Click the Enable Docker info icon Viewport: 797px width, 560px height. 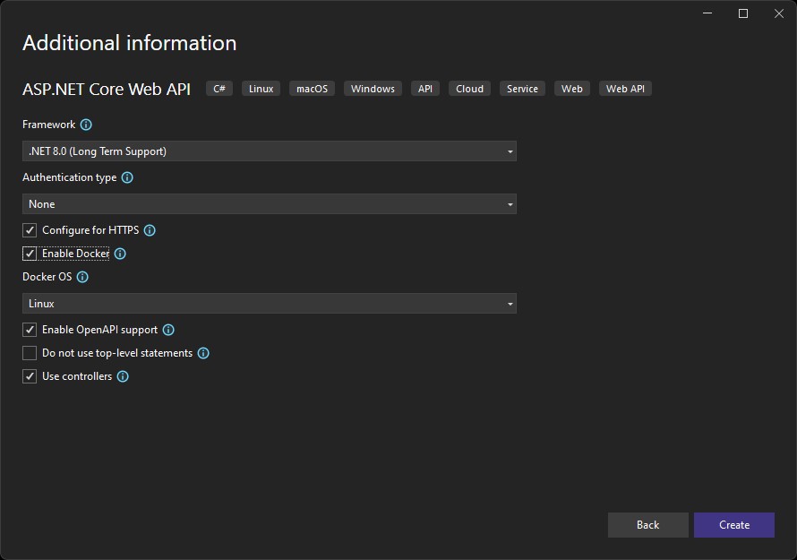coord(120,254)
